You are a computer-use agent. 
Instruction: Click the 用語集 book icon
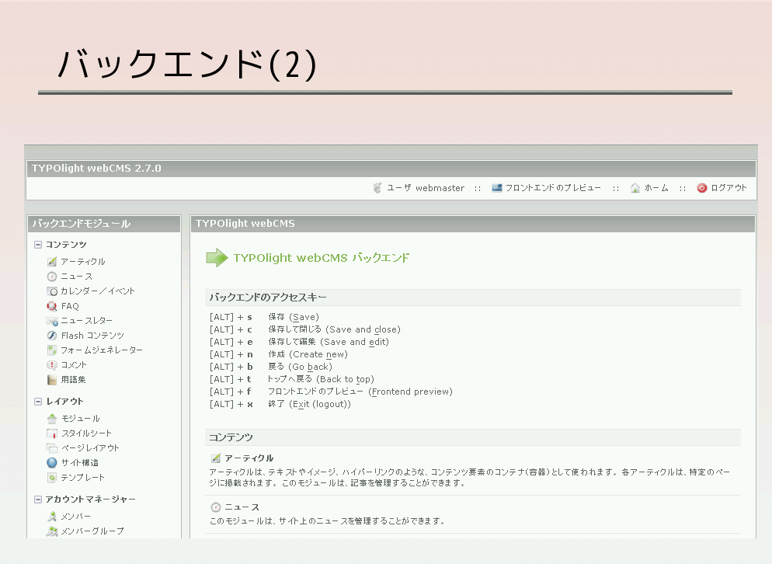click(x=52, y=380)
